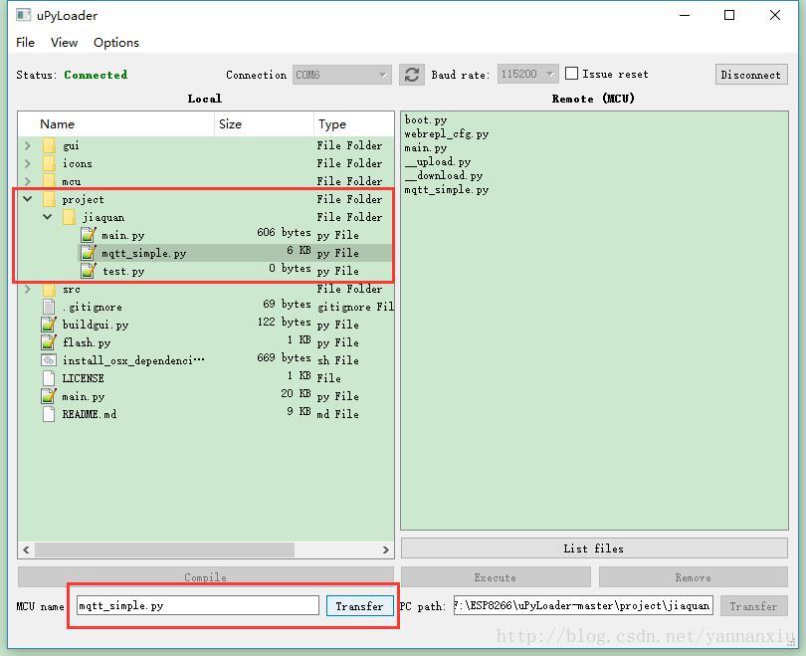Viewport: 806px width, 656px height.
Task: Click the Local panel horizontal scrollbar thumb
Action: (164, 549)
